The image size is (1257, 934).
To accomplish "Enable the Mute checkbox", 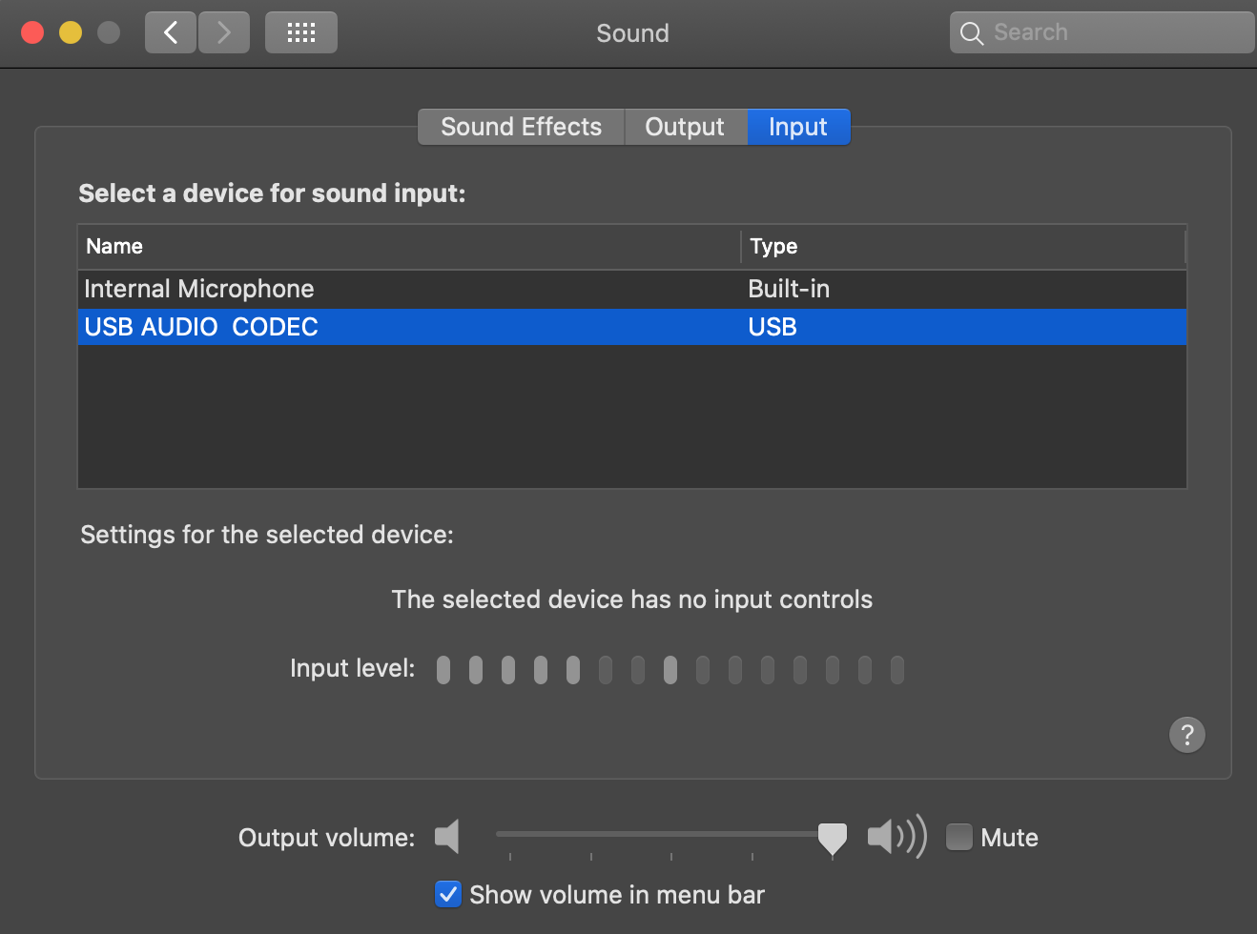I will (x=959, y=837).
